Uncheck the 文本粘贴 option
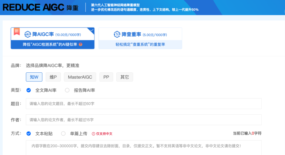285x155 pixels. pos(28,133)
